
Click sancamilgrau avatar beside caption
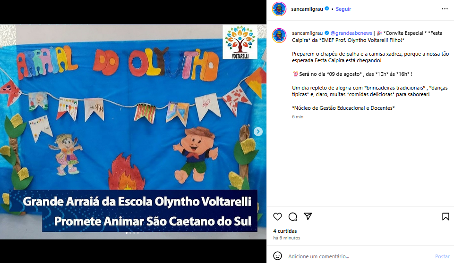tap(279, 35)
